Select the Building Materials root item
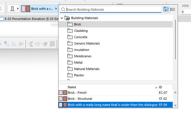This screenshot has width=191, height=114. 85,18
